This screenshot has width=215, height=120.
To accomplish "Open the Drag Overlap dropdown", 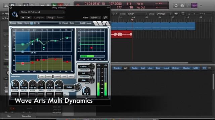I will coord(164,14).
